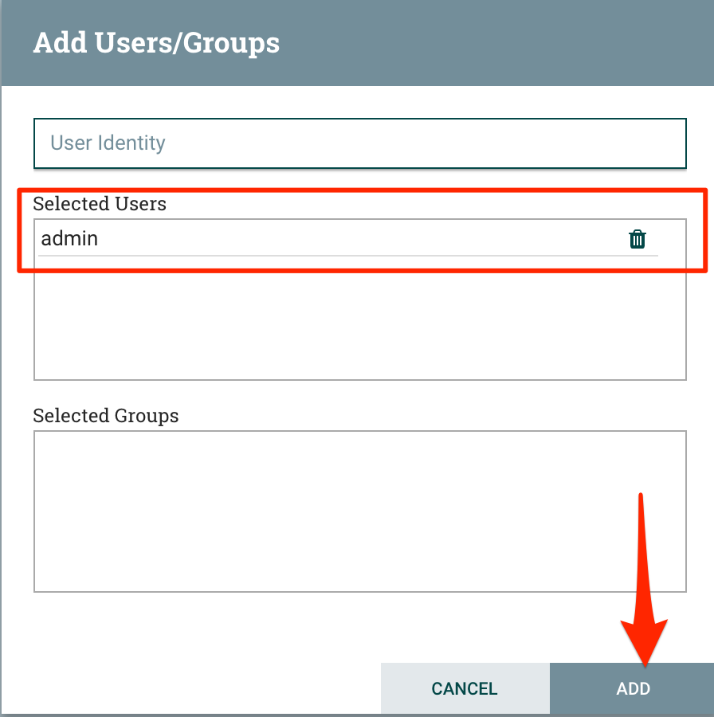Click the Selected Groups label
714x717 pixels.
[105, 416]
